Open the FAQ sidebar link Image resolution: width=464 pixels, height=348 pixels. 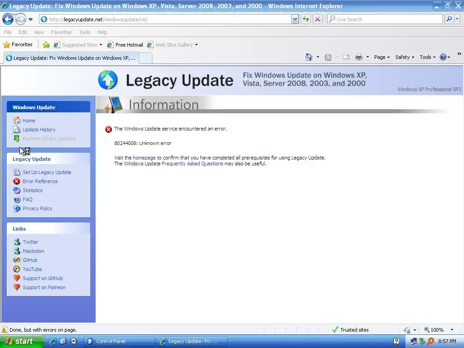pos(27,199)
